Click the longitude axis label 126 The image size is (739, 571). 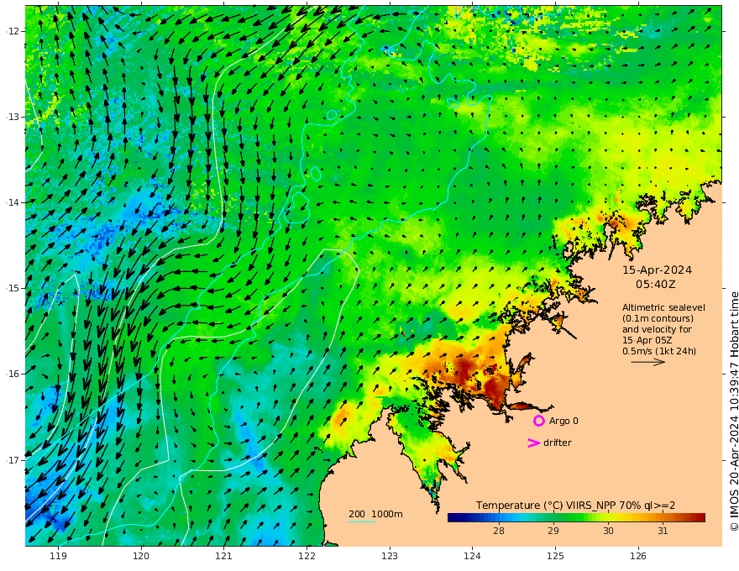point(638,556)
